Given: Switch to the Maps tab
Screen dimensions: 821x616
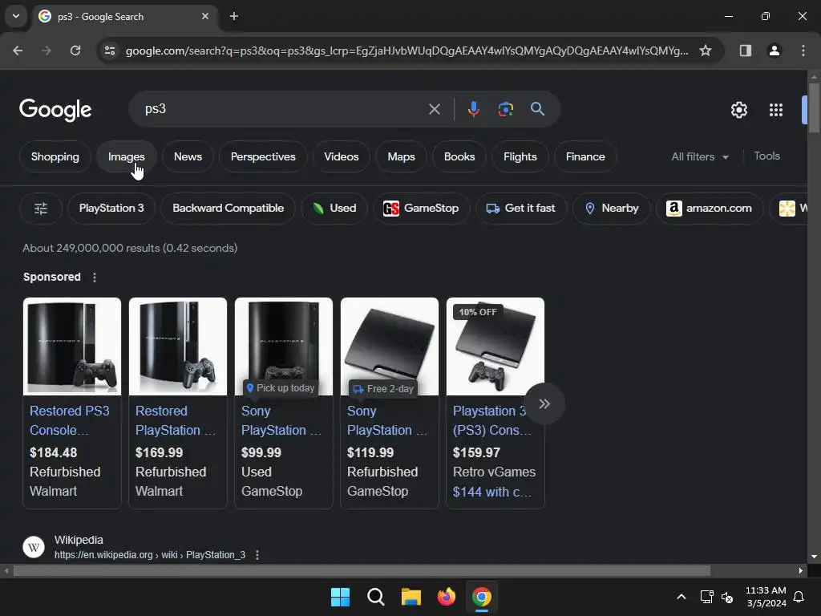Looking at the screenshot, I should coord(401,156).
